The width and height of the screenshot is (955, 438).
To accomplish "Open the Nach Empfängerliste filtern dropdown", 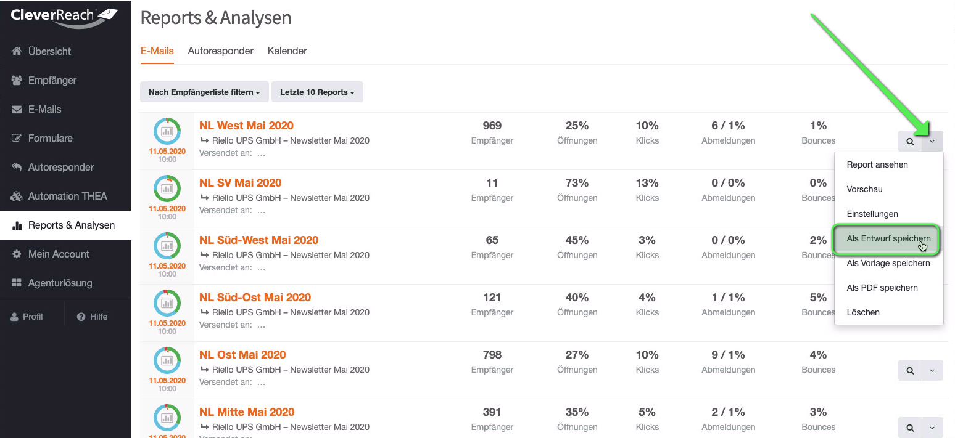I will pos(204,92).
